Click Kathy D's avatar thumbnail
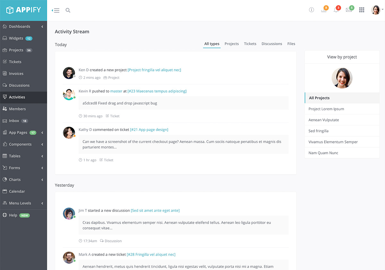Image resolution: width=385 pixels, height=270 pixels. coord(69,133)
